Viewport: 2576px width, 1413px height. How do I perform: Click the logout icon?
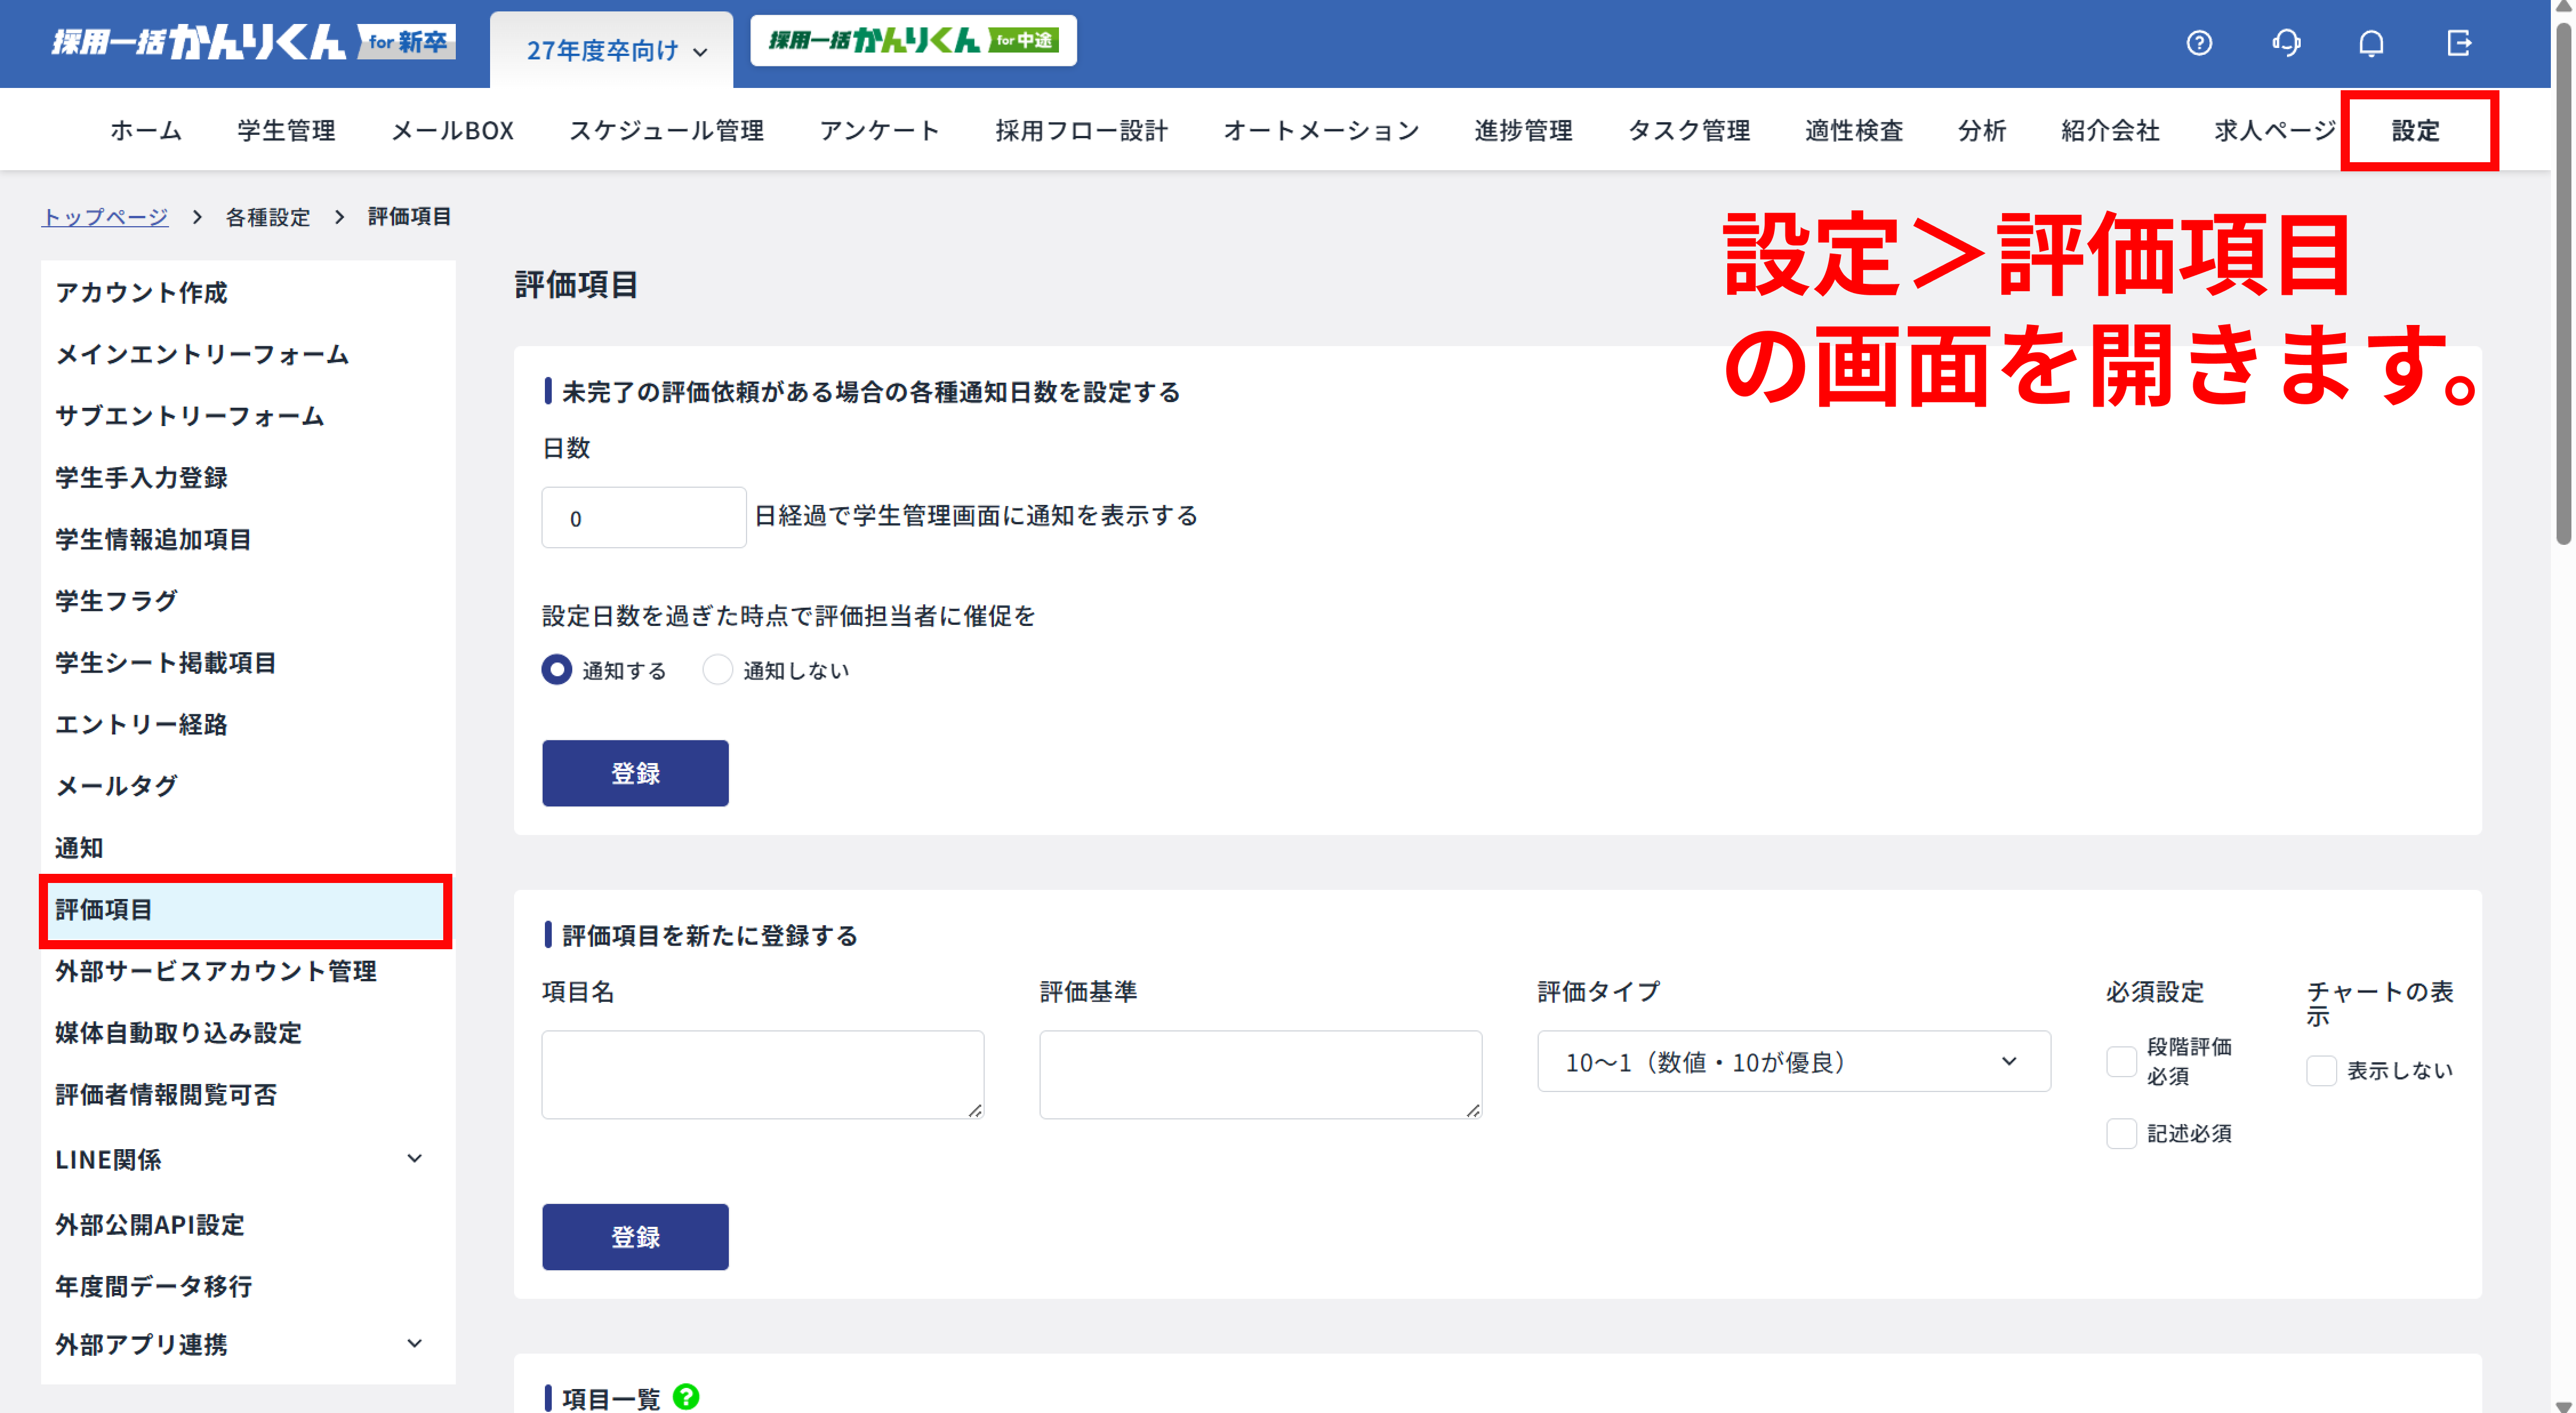pos(2458,43)
